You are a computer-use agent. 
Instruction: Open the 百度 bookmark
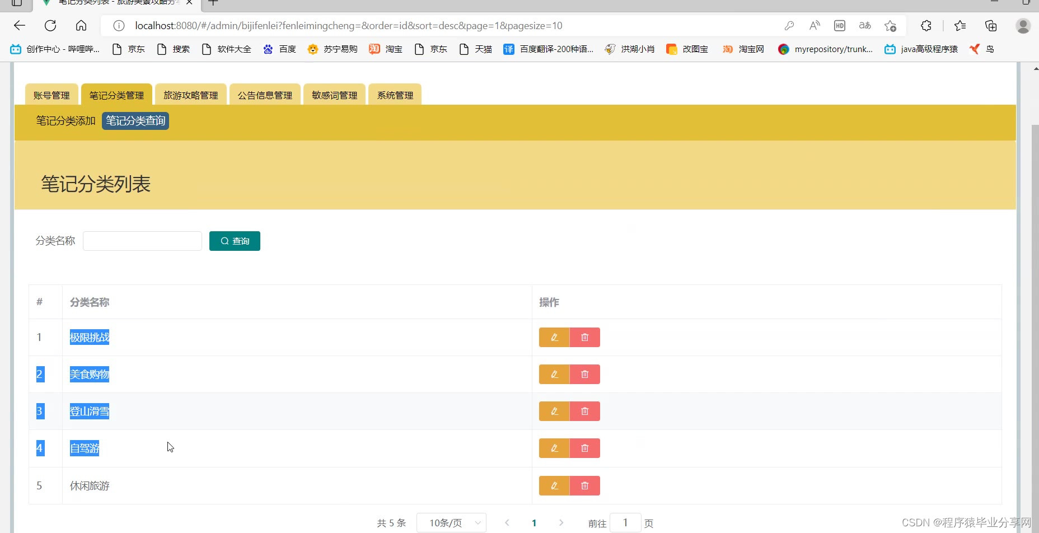[x=279, y=49]
